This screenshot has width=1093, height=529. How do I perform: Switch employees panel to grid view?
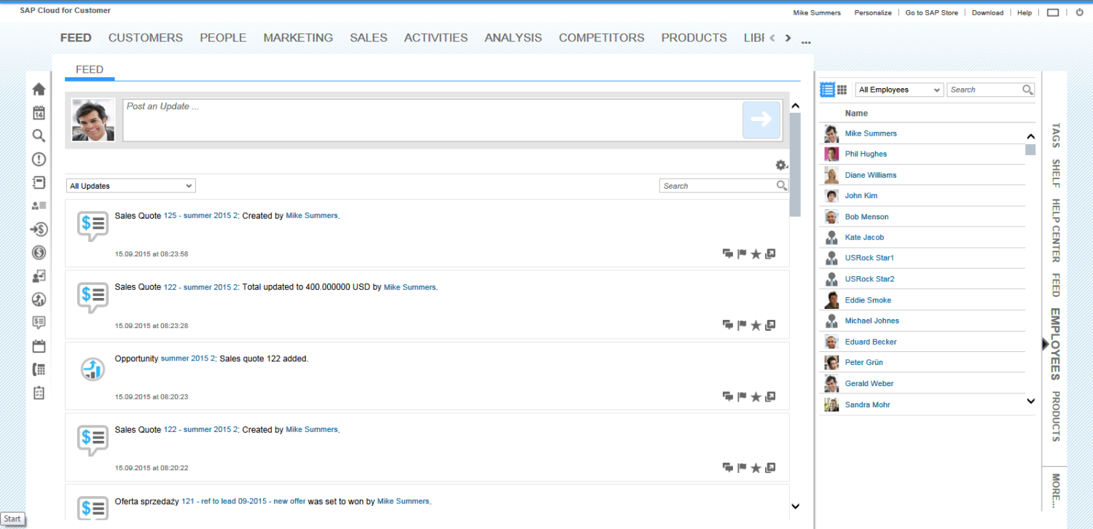(842, 90)
